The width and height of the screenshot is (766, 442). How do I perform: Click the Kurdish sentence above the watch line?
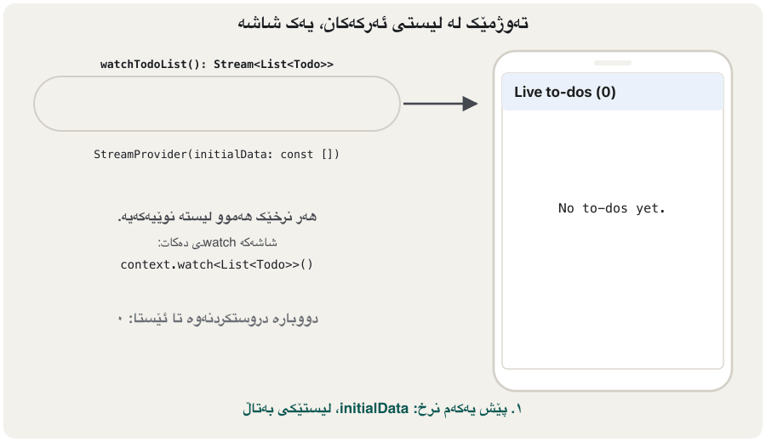tap(217, 217)
